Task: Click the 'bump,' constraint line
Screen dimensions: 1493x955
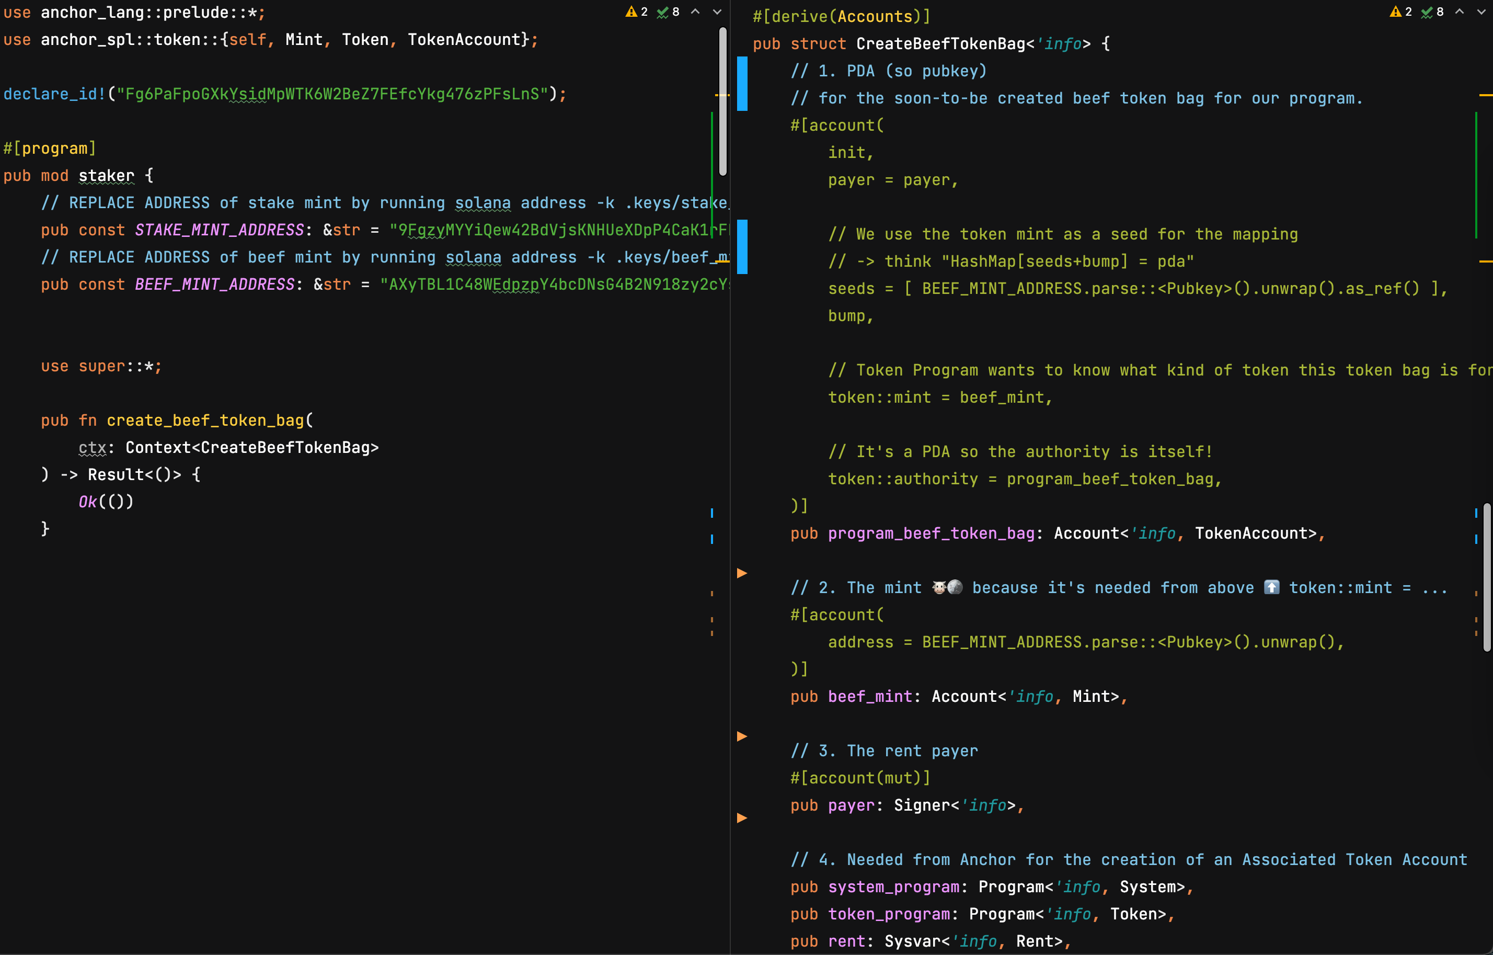Action: click(x=851, y=316)
